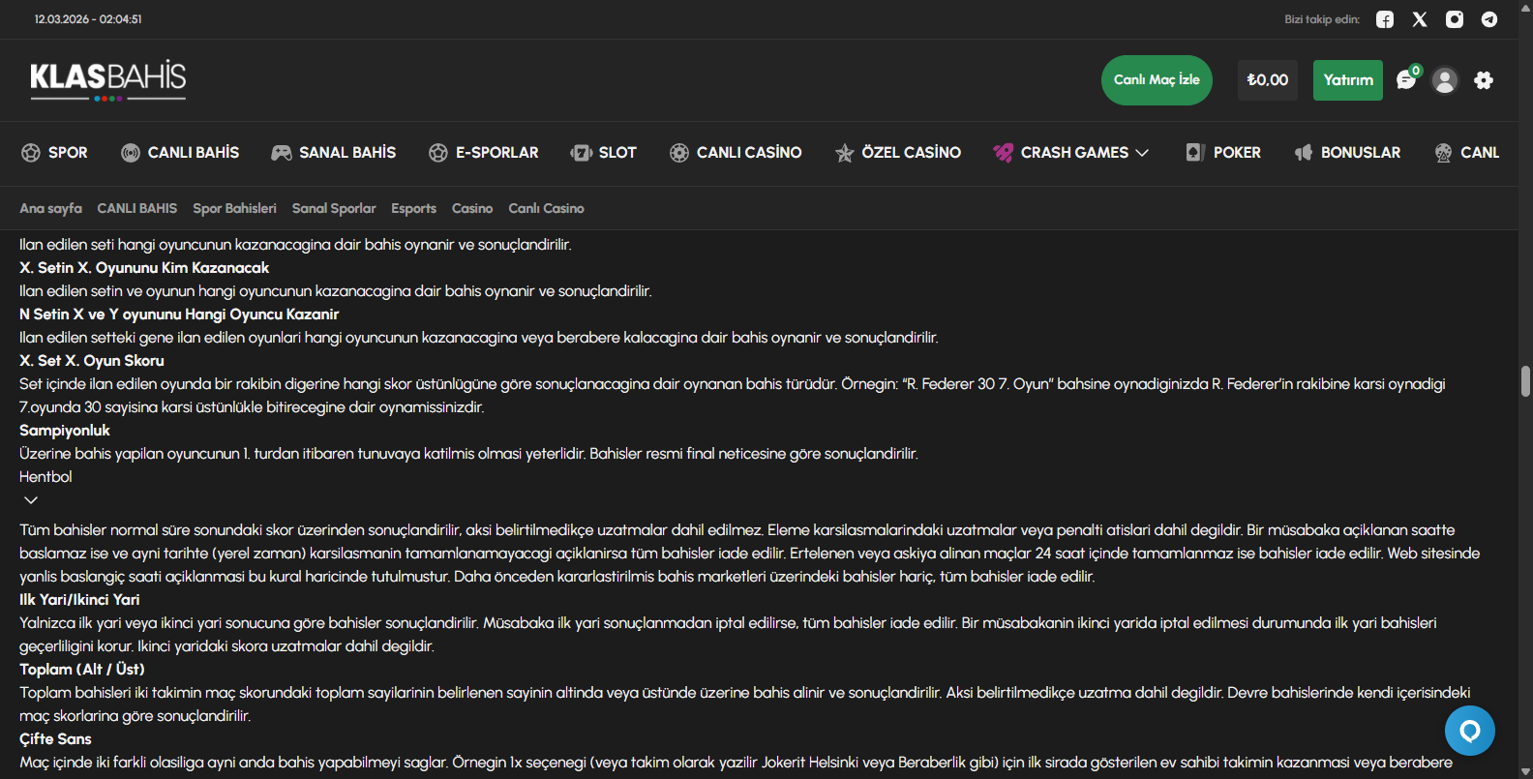Open the Instagram social icon
1533x779 pixels.
pyautogui.click(x=1455, y=19)
